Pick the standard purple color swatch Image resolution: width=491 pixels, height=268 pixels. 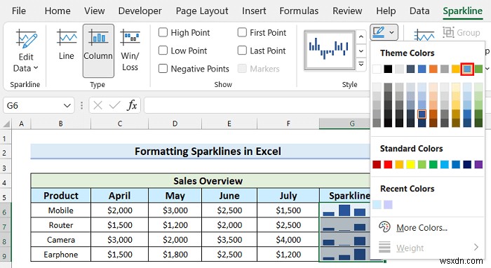pos(478,164)
